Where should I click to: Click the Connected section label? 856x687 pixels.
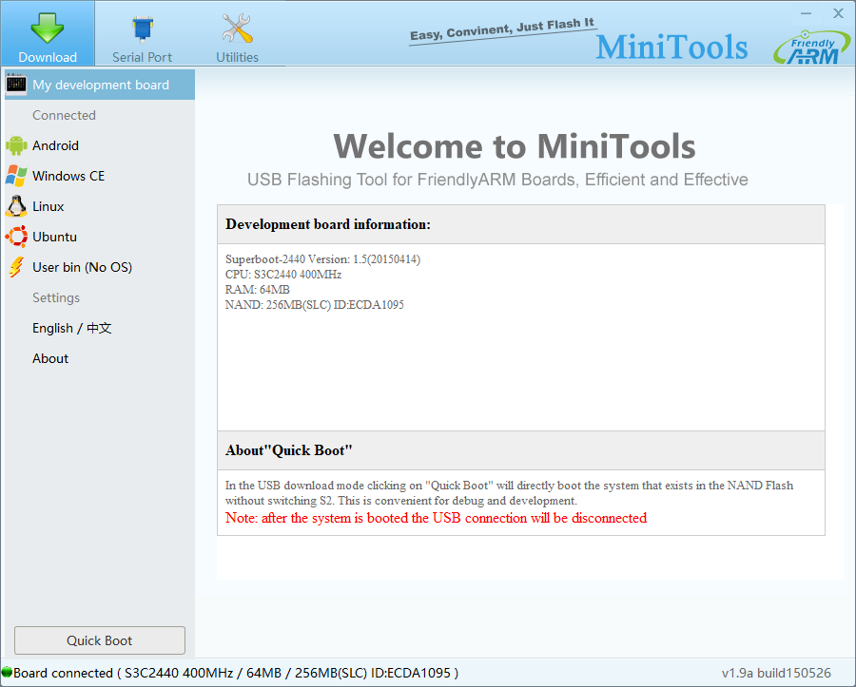[64, 115]
